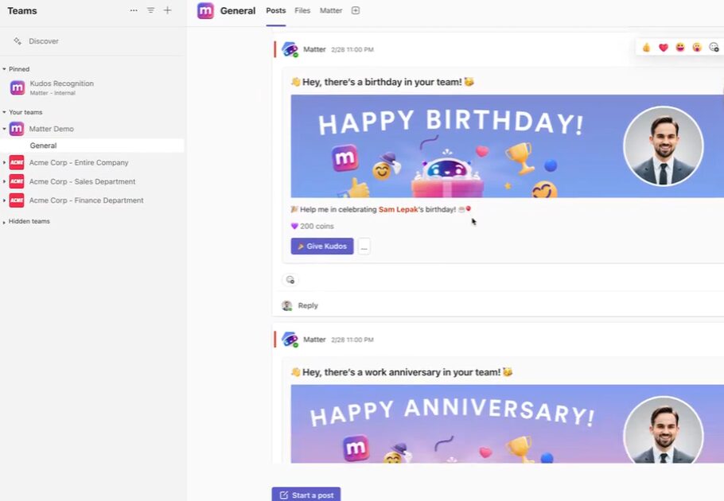The width and height of the screenshot is (724, 501).
Task: Select the General channel in sidebar
Action: tap(91, 146)
